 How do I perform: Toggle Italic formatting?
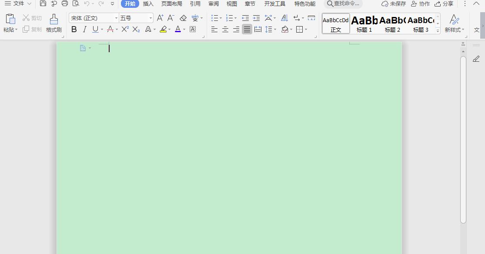click(84, 30)
